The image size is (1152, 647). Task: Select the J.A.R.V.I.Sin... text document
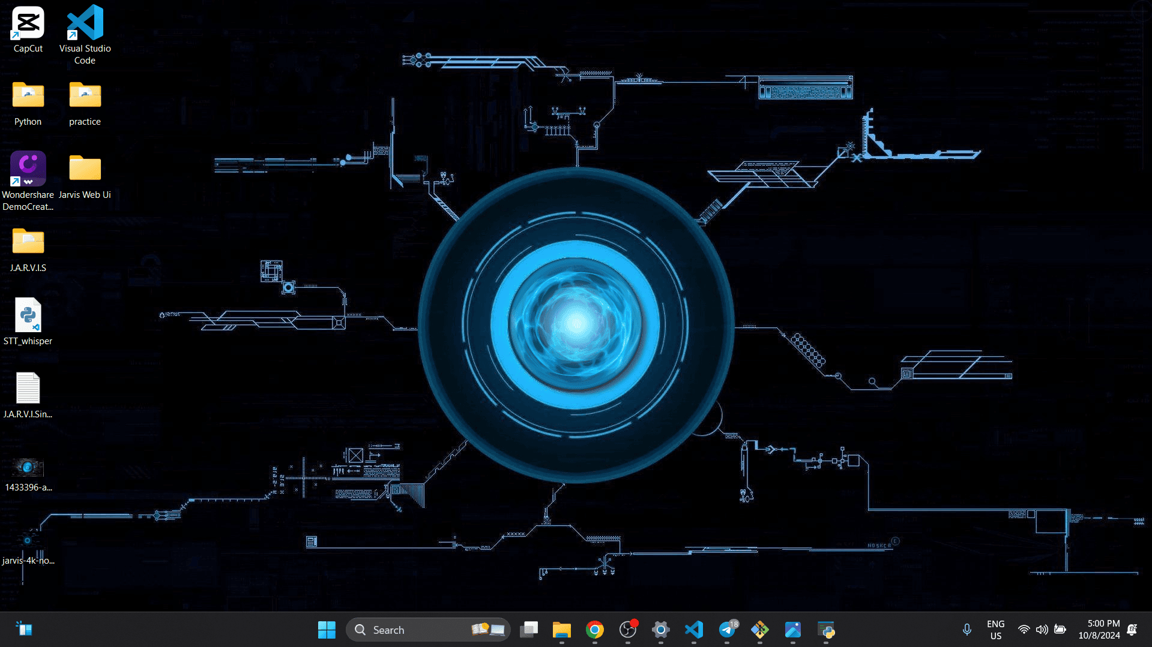click(28, 395)
